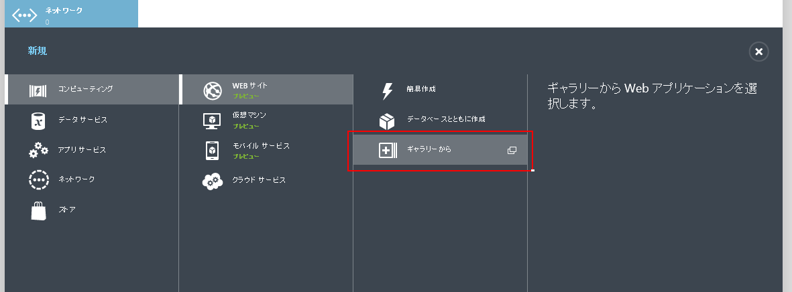Click the ギャラリーから plus icon
Screen dimensions: 792x292
pyautogui.click(x=388, y=150)
